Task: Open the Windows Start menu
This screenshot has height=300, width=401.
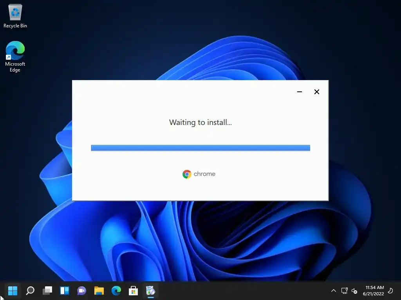Action: point(13,291)
